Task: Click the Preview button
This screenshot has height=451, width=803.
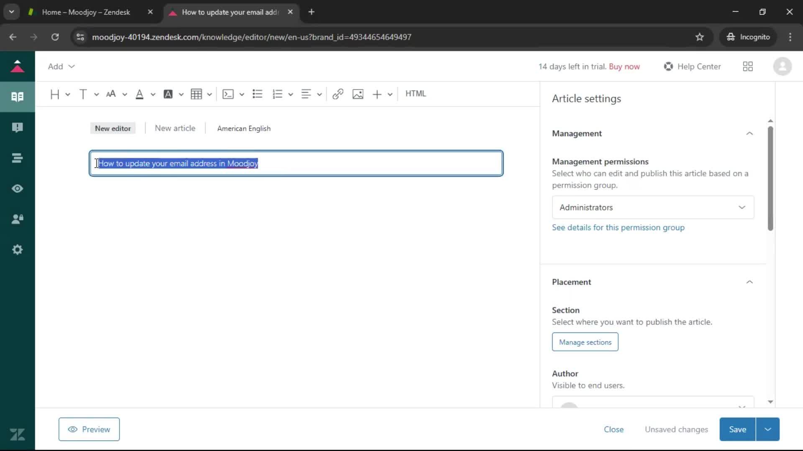Action: point(89,429)
